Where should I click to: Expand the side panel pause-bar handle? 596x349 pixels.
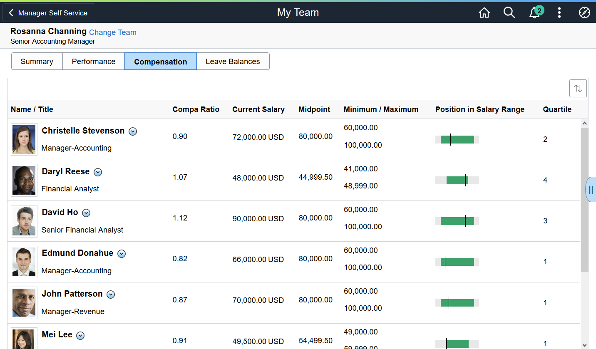591,190
